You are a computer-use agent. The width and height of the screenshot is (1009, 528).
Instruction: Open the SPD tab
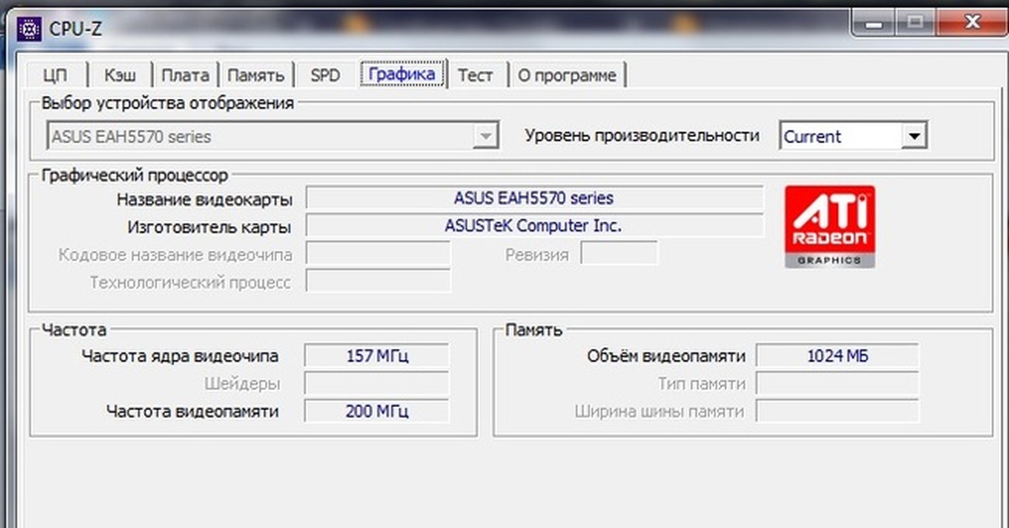click(x=325, y=75)
